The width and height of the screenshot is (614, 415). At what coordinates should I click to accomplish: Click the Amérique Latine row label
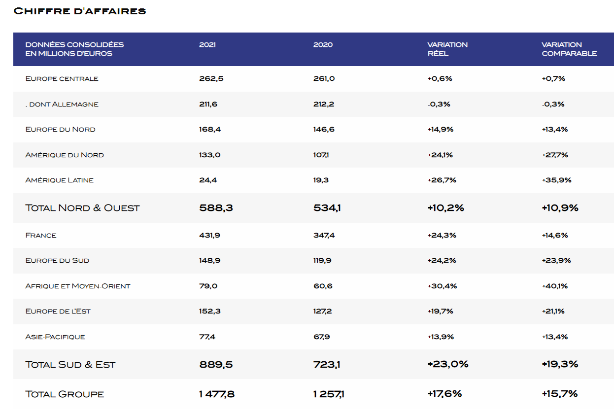60,180
